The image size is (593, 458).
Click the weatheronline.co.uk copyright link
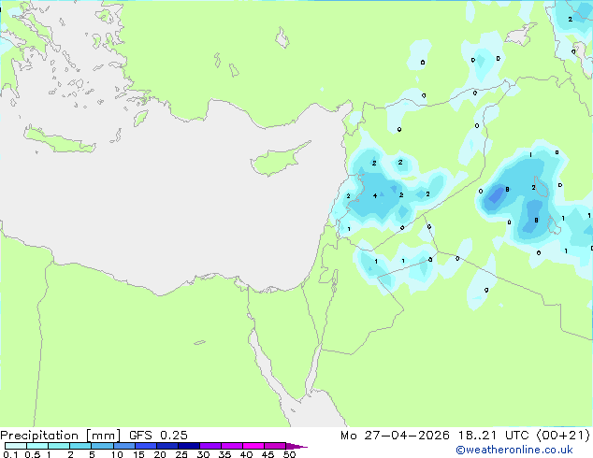tap(514, 450)
